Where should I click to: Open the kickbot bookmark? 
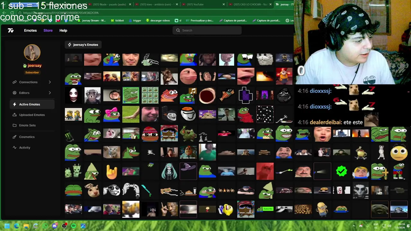[x=117, y=21]
